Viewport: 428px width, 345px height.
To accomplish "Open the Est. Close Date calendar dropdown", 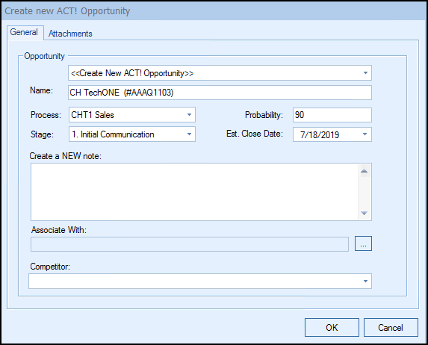I will [x=365, y=134].
